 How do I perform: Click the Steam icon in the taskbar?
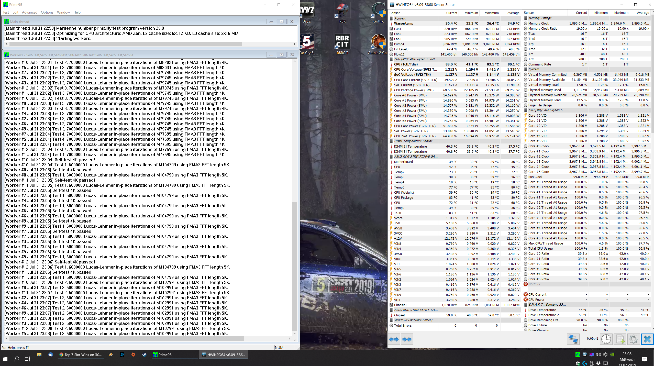coord(144,355)
